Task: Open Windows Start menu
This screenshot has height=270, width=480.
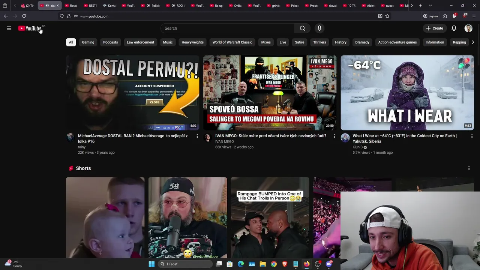Action: point(151,264)
